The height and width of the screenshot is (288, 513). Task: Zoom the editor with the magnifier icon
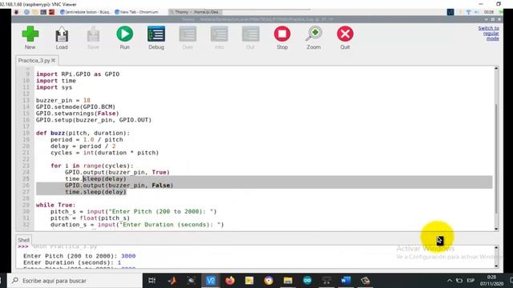[x=313, y=38]
